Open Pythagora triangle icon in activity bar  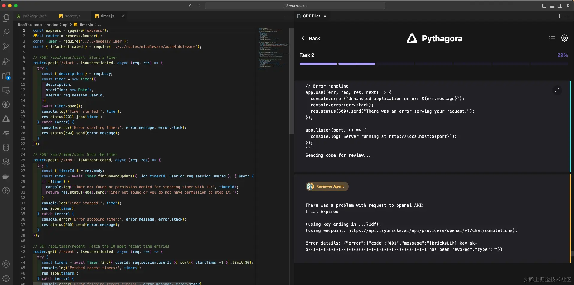tap(6, 119)
